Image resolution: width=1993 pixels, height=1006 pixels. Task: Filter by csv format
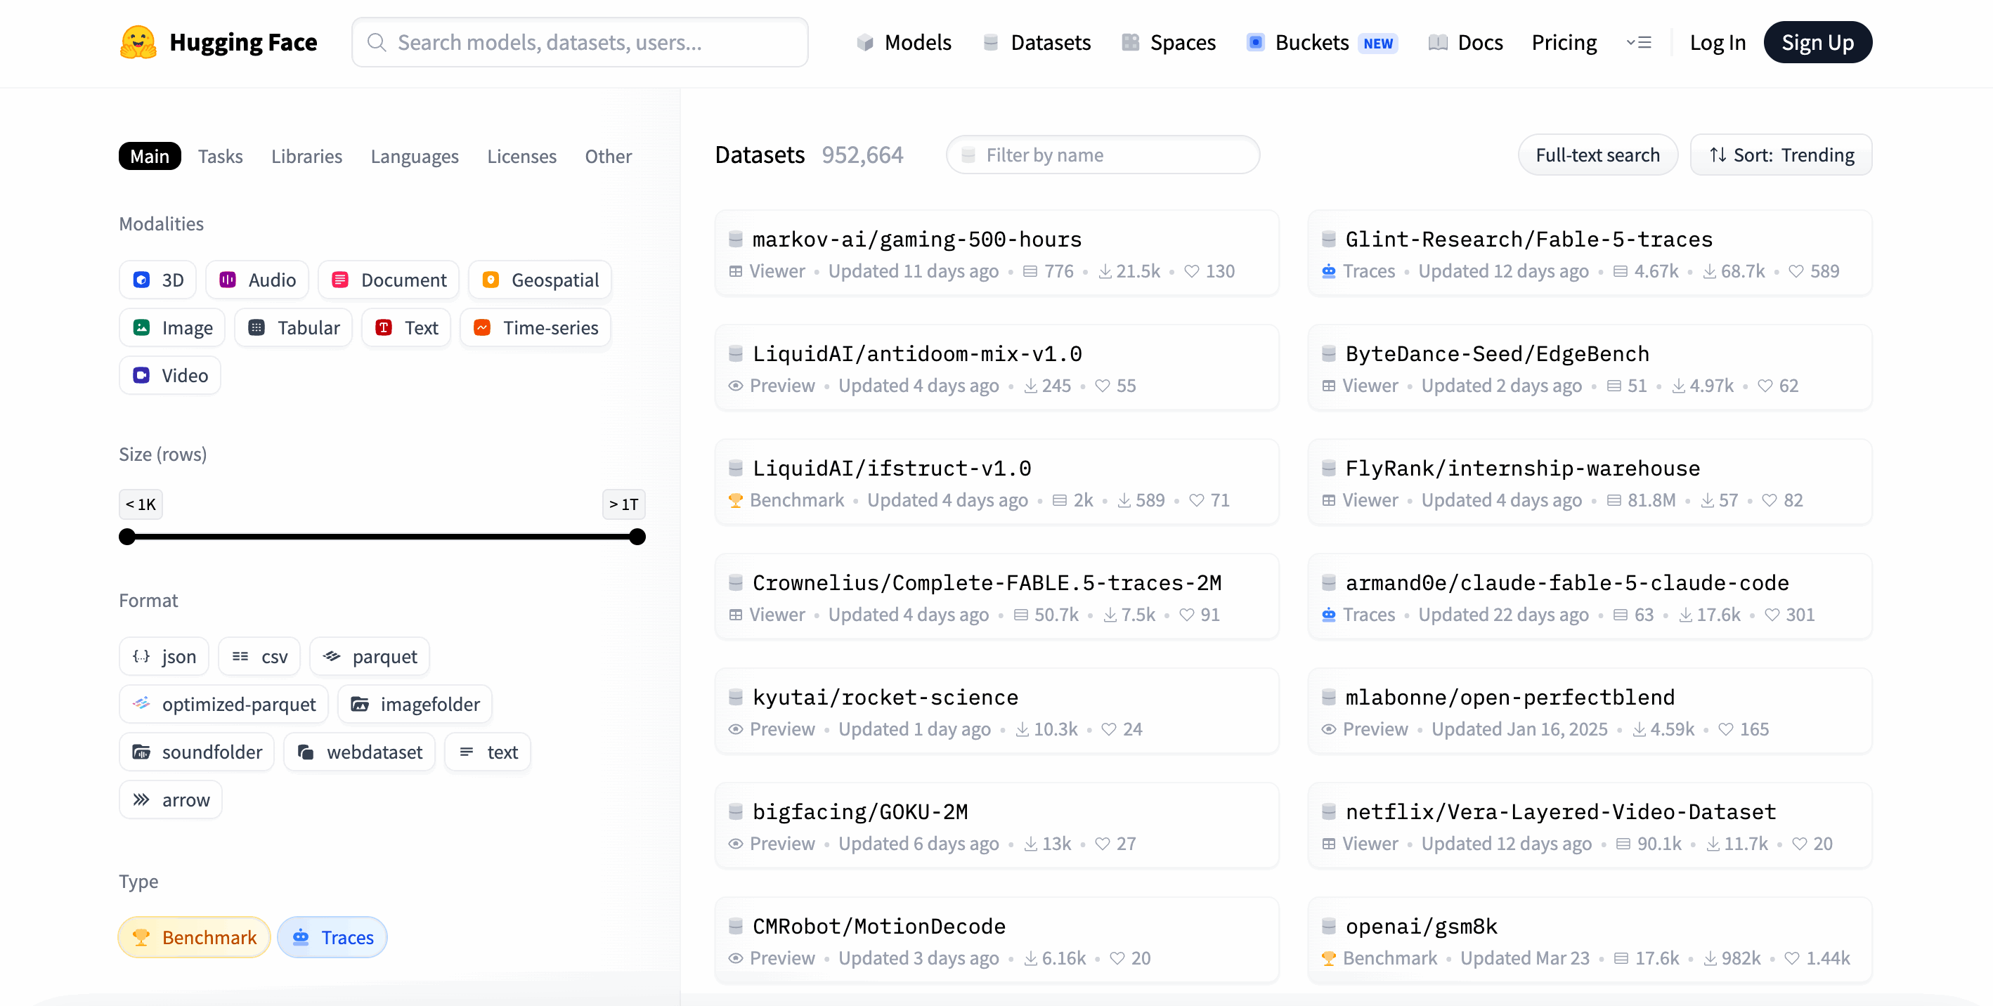pyautogui.click(x=259, y=656)
